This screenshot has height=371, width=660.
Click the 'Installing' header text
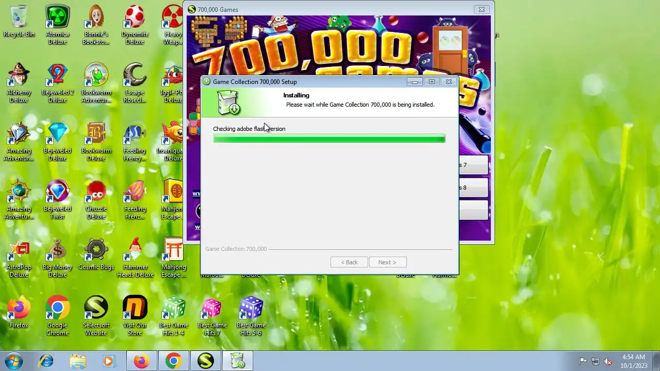click(296, 95)
